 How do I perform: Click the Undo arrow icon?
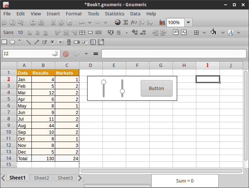click(x=82, y=23)
